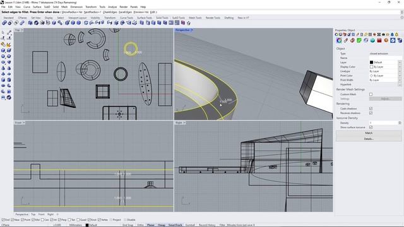Click the black layer swatch in status bar
Viewport: 404px width, 227px height.
point(87,225)
